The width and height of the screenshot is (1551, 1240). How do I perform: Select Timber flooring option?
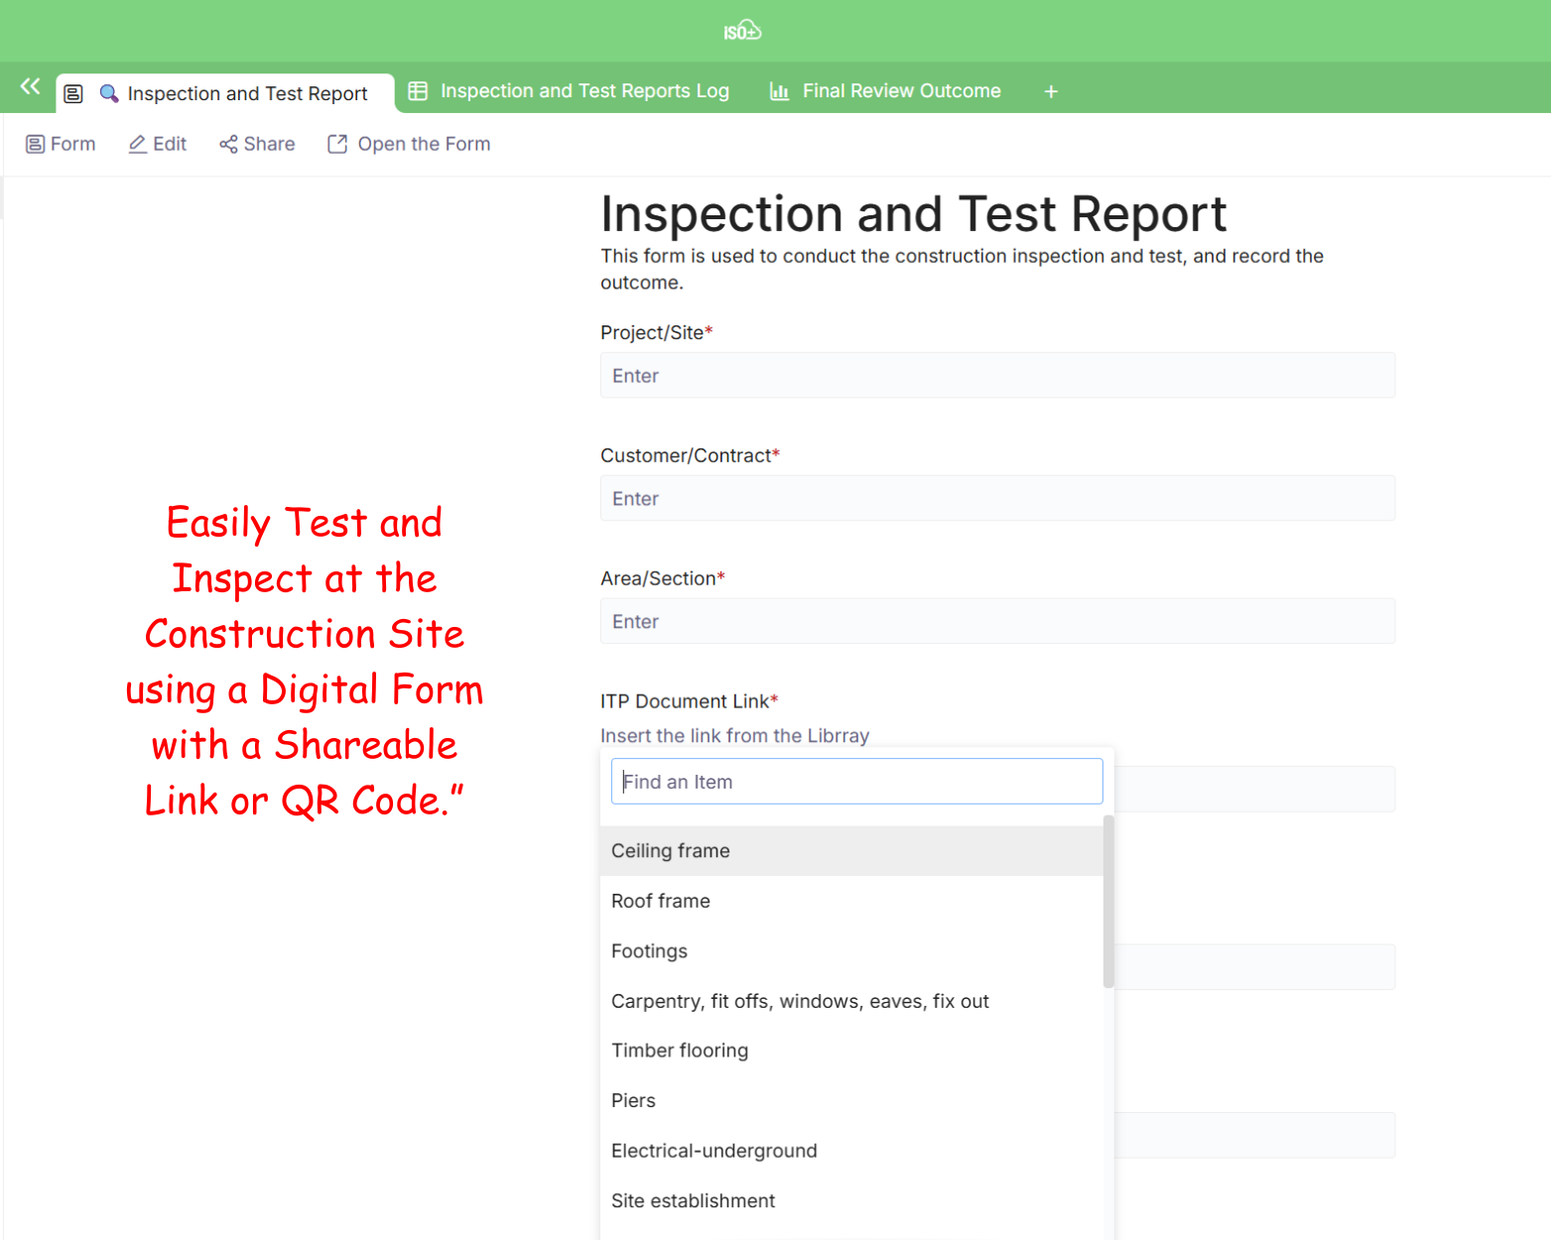[x=680, y=1051]
